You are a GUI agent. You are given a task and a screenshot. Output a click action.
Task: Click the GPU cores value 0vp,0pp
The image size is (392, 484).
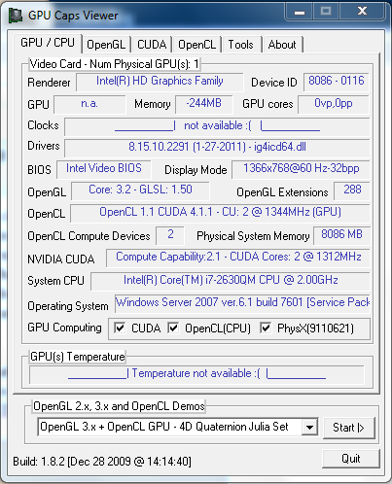click(x=334, y=104)
